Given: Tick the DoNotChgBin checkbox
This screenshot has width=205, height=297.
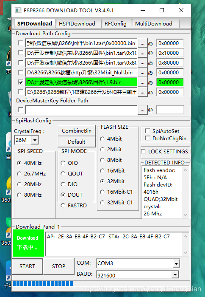Looking at the screenshot, I should [147, 138].
